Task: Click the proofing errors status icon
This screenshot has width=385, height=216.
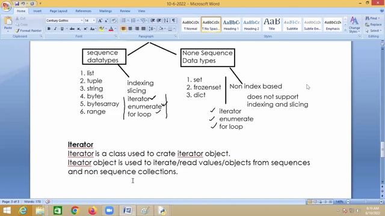Action: (x=48, y=202)
